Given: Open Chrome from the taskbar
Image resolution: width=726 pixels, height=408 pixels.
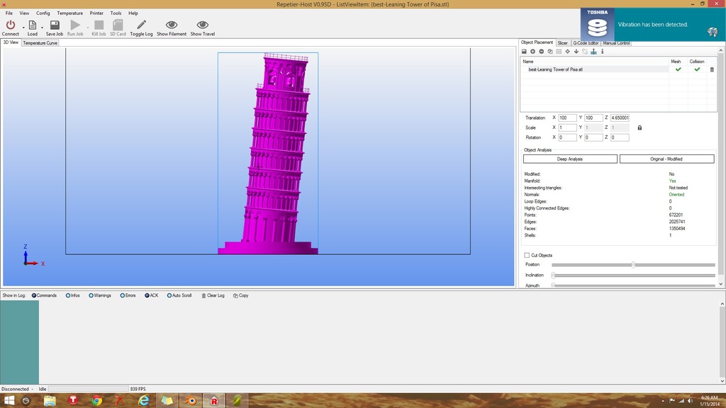Looking at the screenshot, I should tap(96, 401).
